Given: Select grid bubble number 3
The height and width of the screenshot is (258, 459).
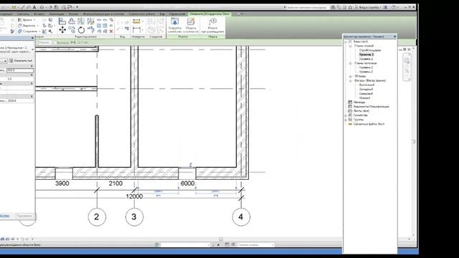Looking at the screenshot, I should tap(134, 217).
